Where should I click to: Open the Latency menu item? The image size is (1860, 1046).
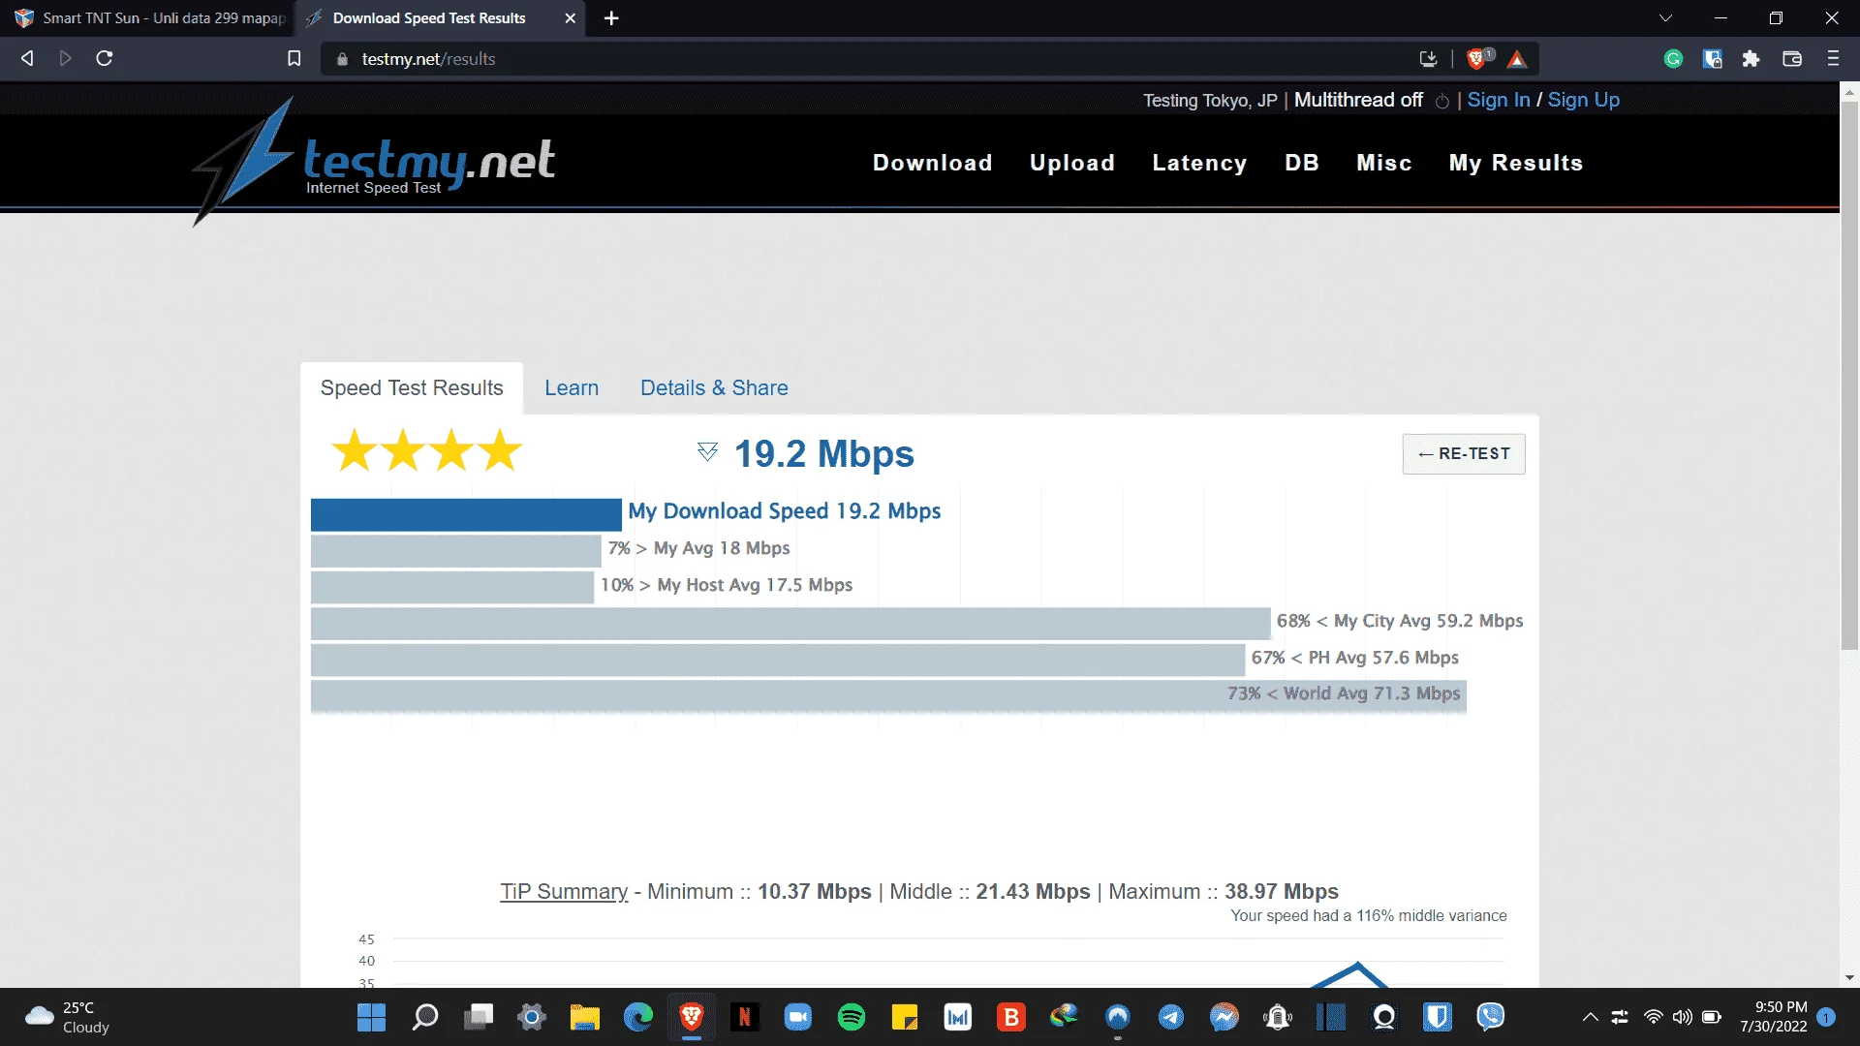[x=1199, y=163]
